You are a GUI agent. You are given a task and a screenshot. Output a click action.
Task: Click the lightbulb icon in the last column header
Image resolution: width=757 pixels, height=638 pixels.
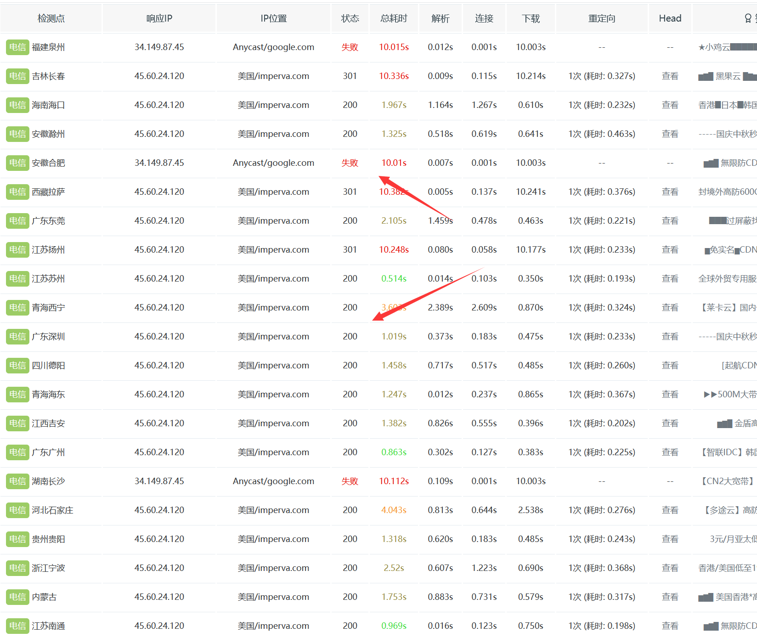point(748,18)
